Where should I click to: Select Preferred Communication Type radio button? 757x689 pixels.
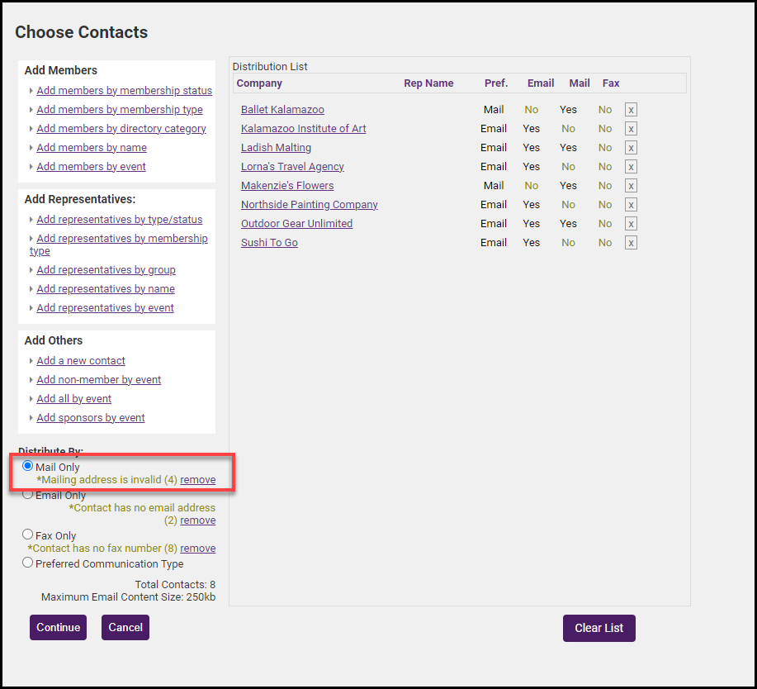tap(28, 563)
